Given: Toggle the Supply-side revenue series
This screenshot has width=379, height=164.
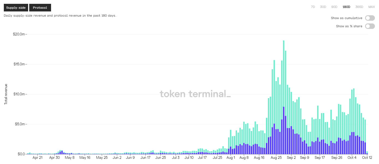Looking at the screenshot, I should click(16, 8).
